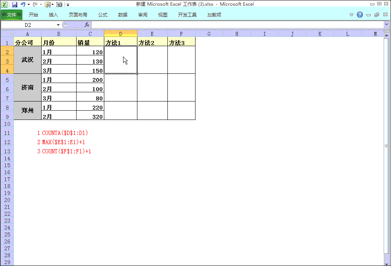Click the cell with value 320
391x266 pixels.
(90, 115)
